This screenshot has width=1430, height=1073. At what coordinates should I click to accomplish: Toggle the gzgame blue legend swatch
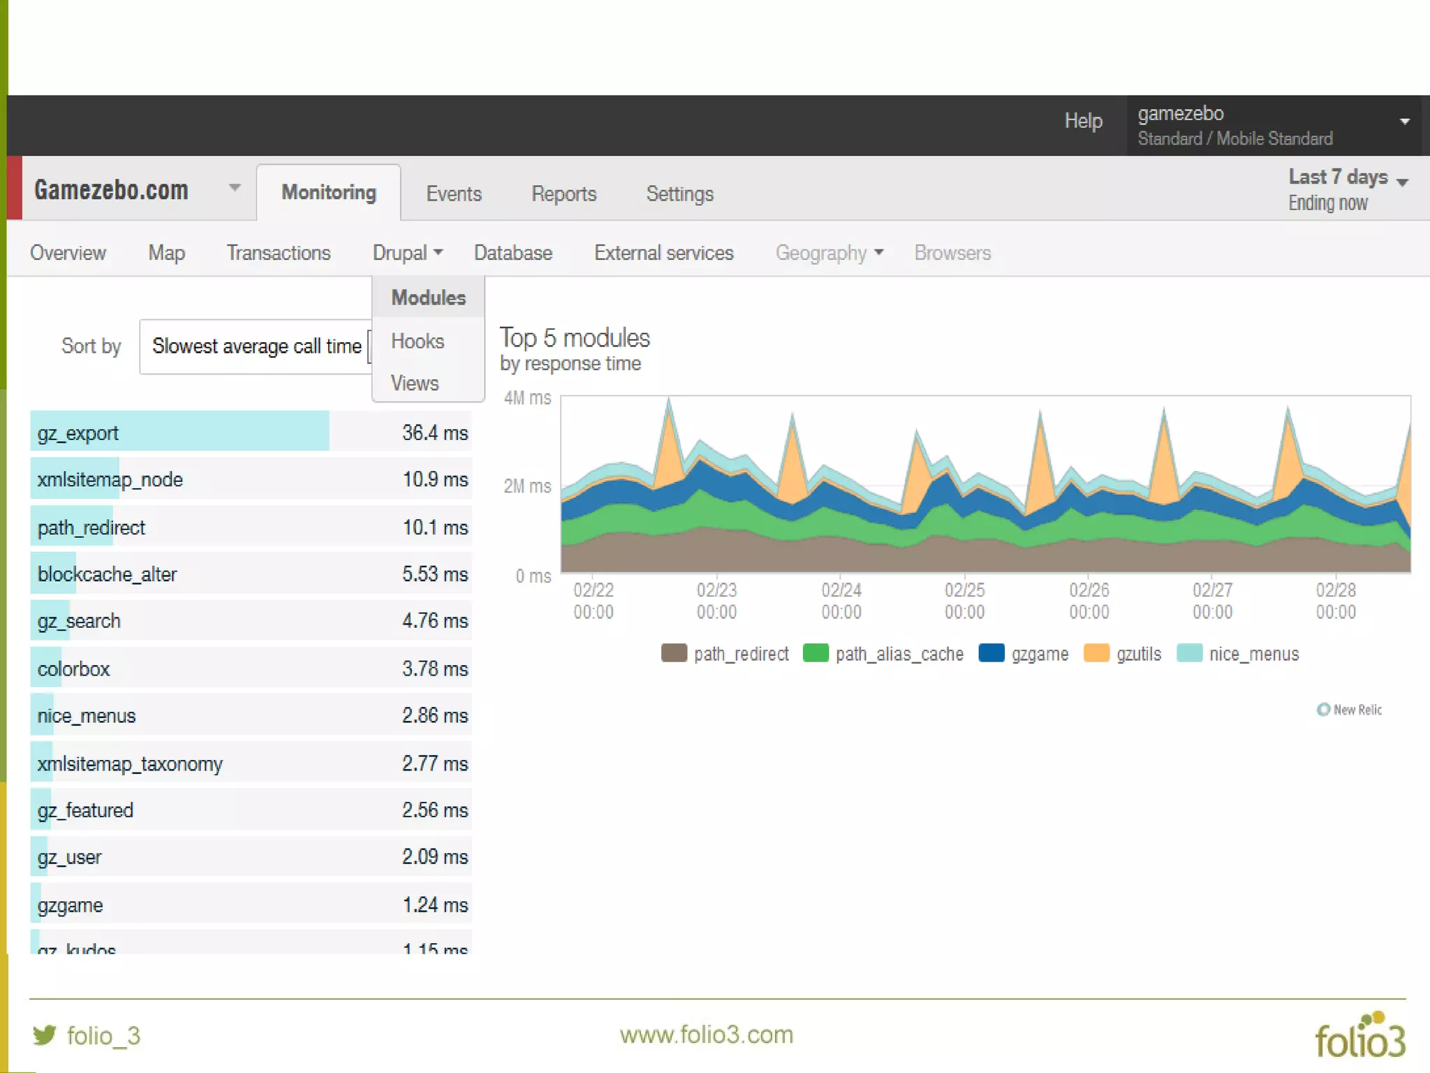pos(992,653)
